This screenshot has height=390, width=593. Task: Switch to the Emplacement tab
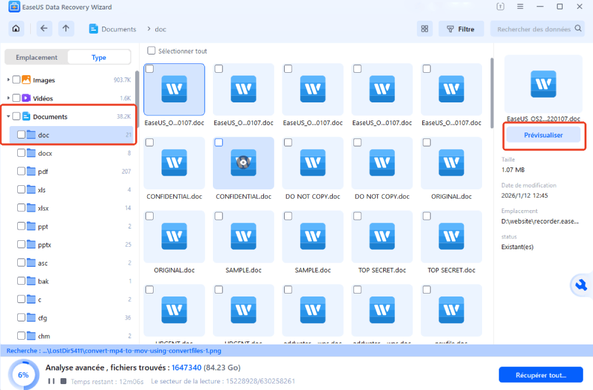(36, 57)
